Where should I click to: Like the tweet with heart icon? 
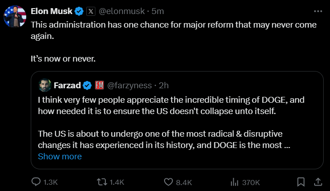pyautogui.click(x=169, y=182)
